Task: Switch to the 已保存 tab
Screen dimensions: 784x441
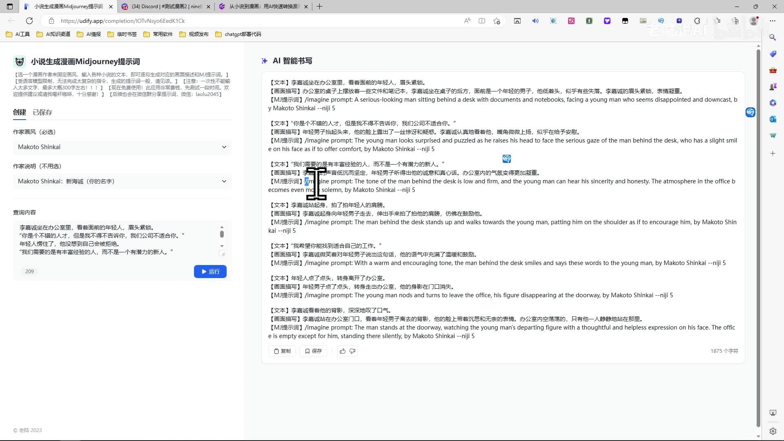Action: (x=42, y=112)
